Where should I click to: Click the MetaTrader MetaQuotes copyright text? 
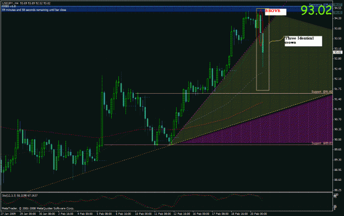(x=38, y=208)
